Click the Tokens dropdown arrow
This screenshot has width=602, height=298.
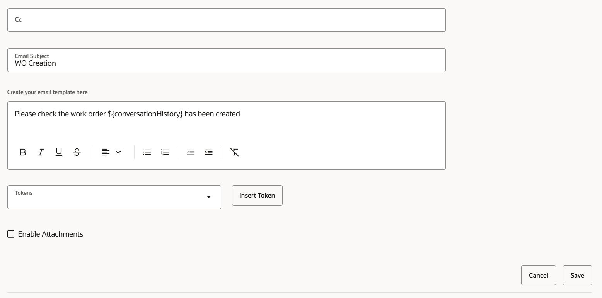coord(209,197)
